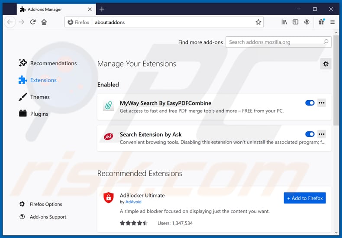Open the Firefox home page
This screenshot has width=342, height=238.
[44, 22]
